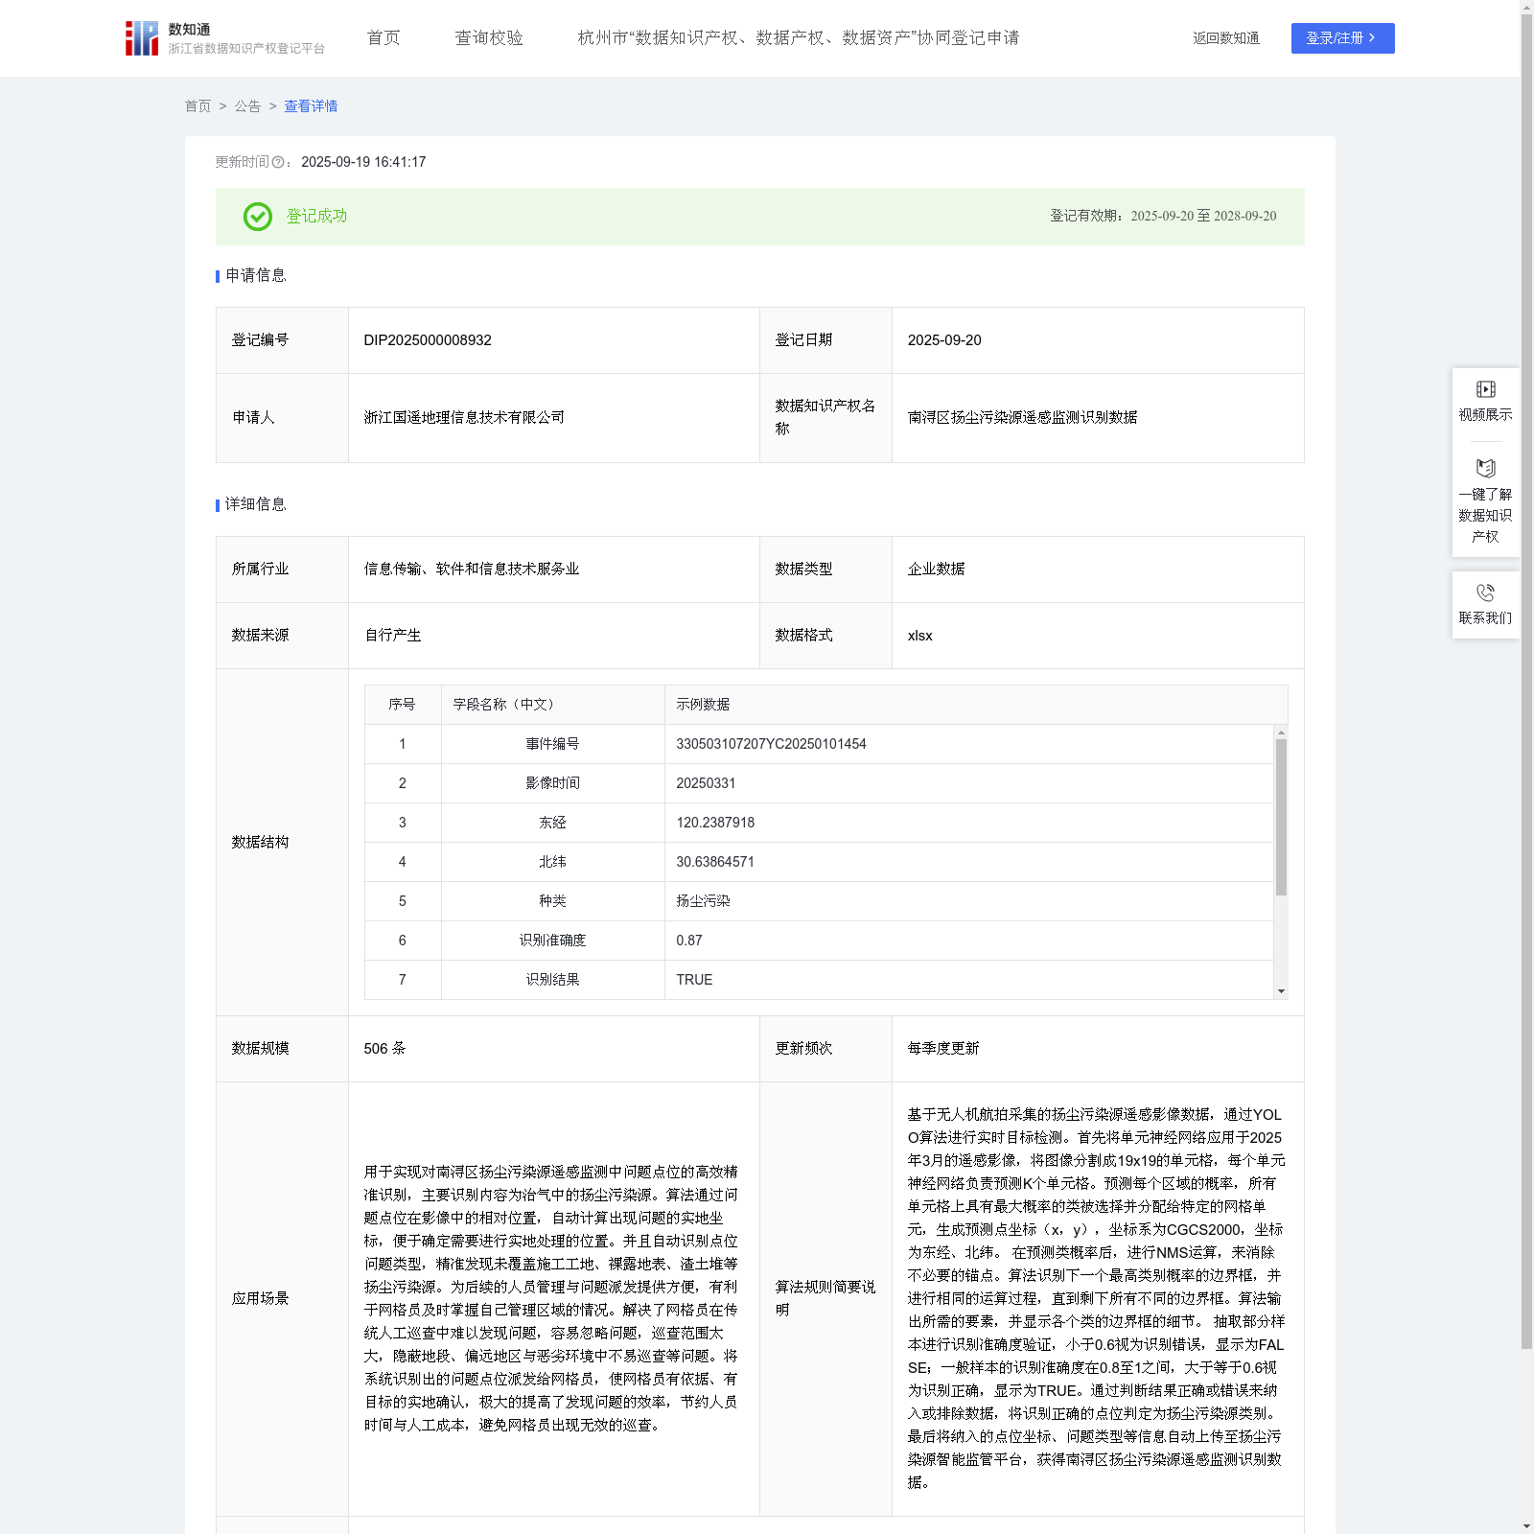Image resolution: width=1534 pixels, height=1534 pixels.
Task: Click 首页 in the breadcrumb
Action: [x=198, y=106]
